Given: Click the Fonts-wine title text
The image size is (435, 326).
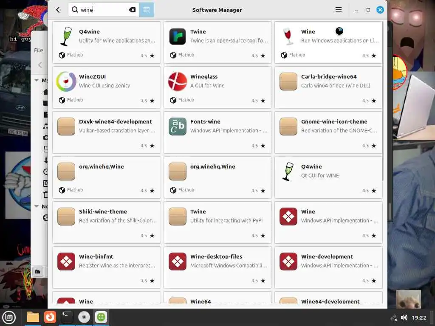Looking at the screenshot, I should coord(205,122).
